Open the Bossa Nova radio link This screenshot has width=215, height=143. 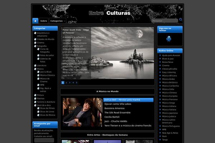pos(168,62)
